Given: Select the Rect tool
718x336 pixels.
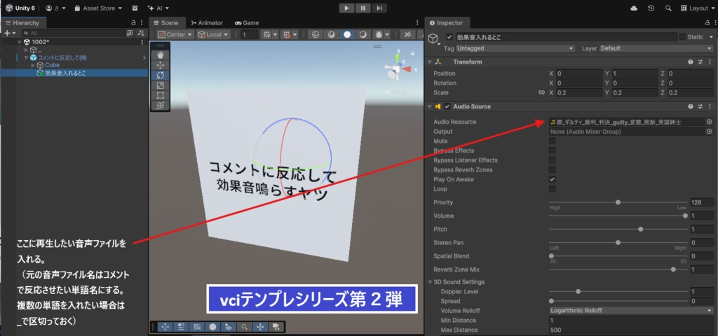Looking at the screenshot, I should pos(161,95).
